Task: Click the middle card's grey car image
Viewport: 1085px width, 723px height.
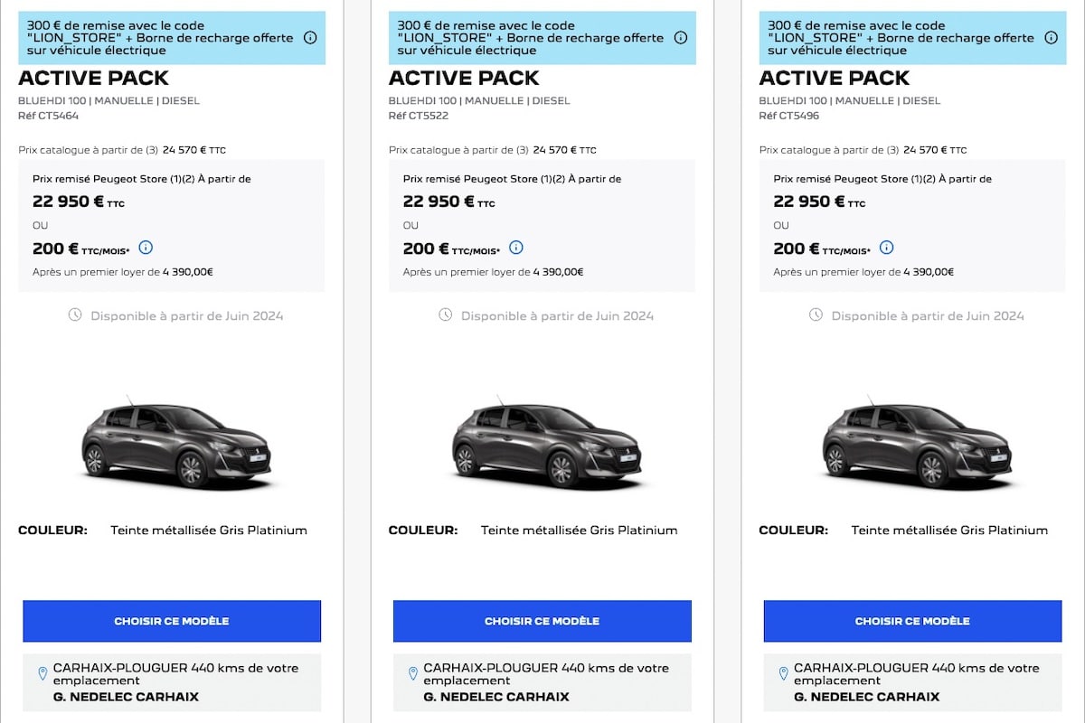Action: tap(548, 445)
